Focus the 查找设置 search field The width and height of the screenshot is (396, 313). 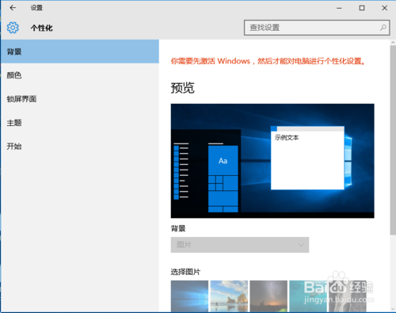click(317, 28)
